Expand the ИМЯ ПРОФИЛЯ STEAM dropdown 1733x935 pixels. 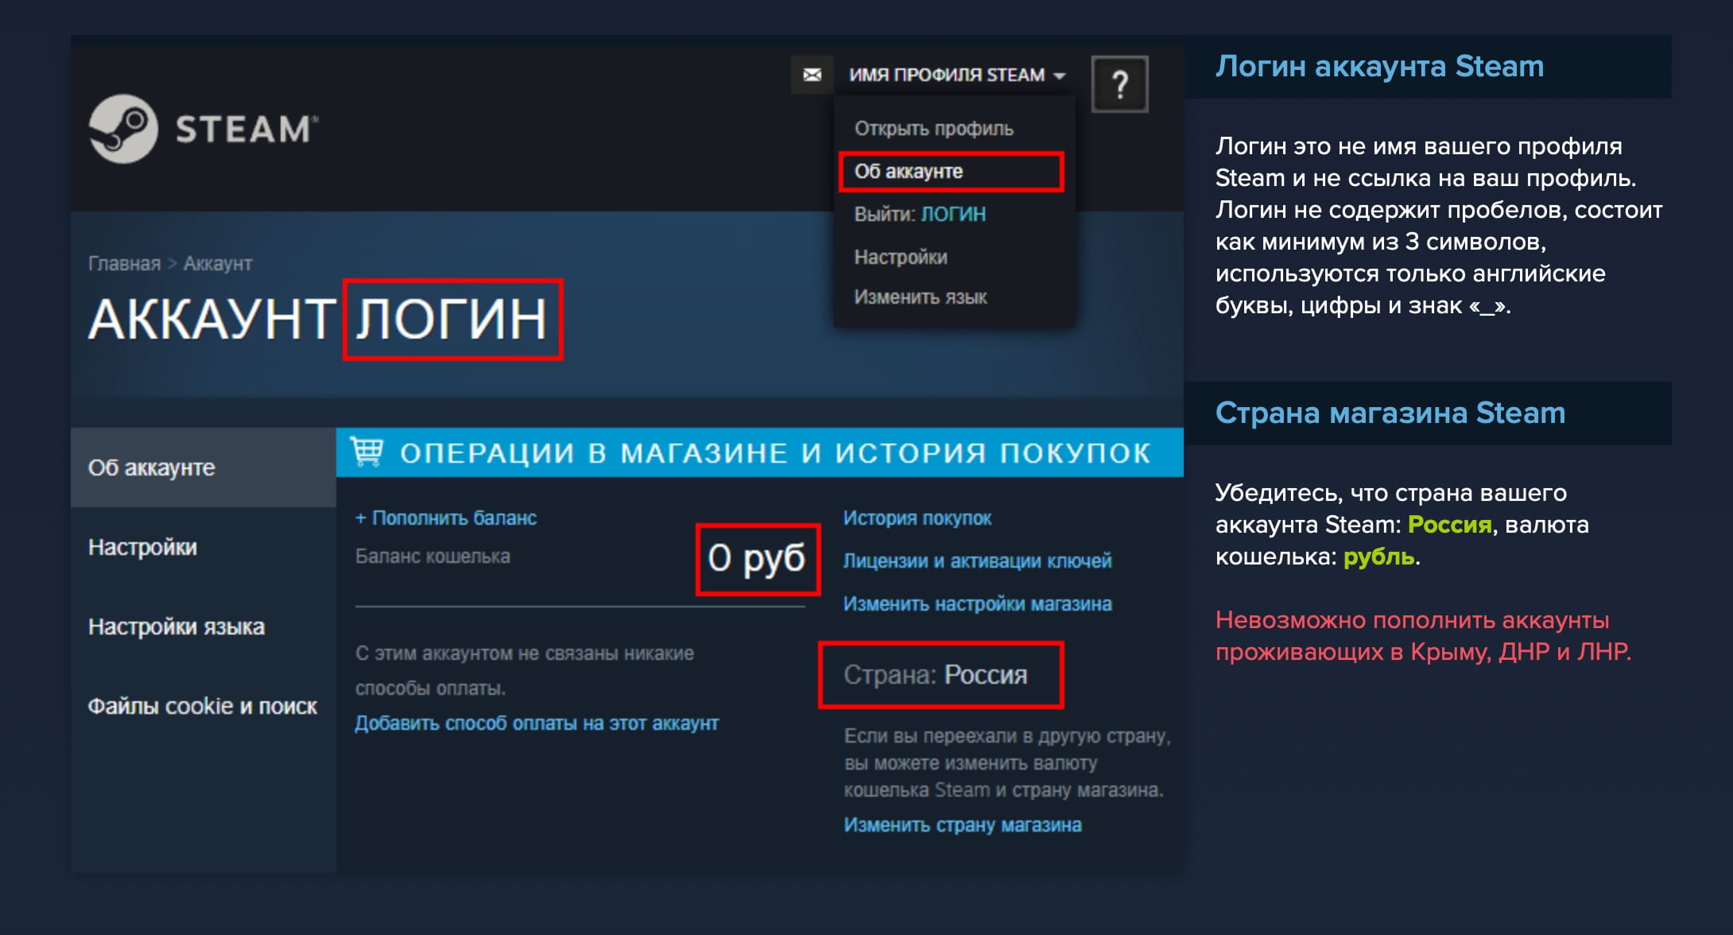point(957,75)
